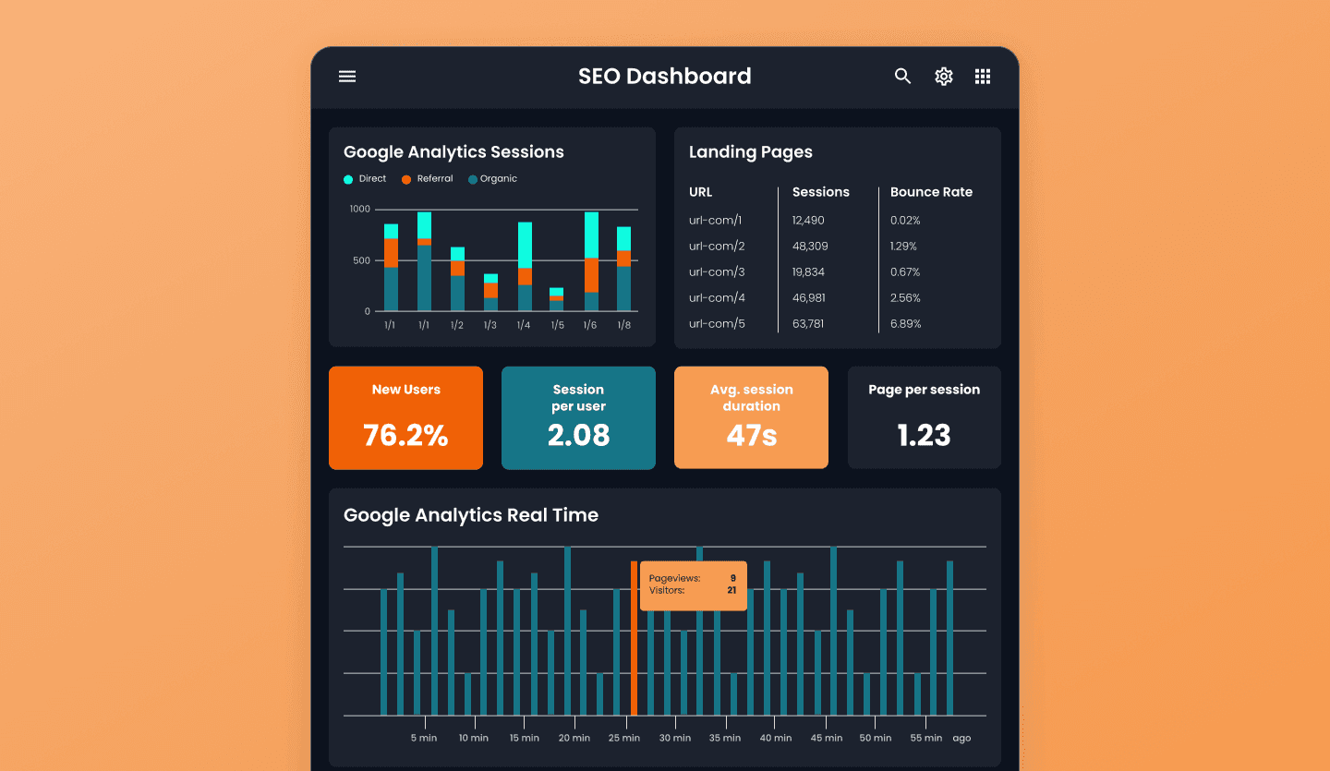Click the 63,781 sessions value
Viewport: 1330px width, 771px height.
click(x=808, y=324)
